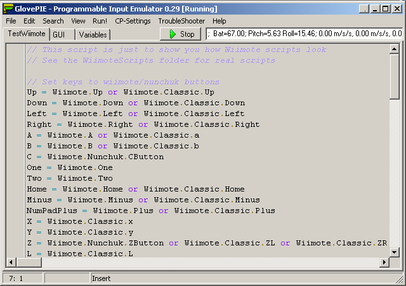Viewport: 406px width, 286px height.
Task: Click the 'Up = Wiimote.Up' script line
Action: pyautogui.click(x=121, y=93)
